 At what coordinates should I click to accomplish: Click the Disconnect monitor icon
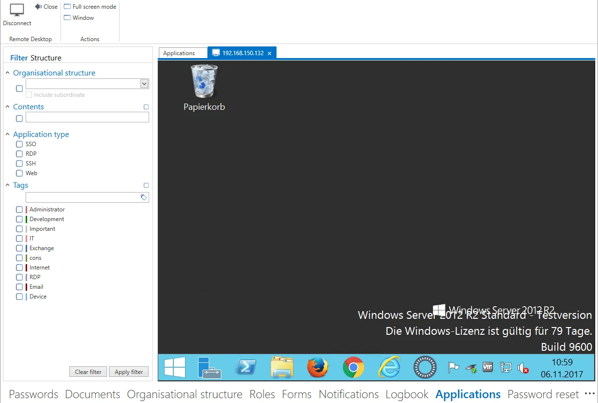[x=17, y=10]
